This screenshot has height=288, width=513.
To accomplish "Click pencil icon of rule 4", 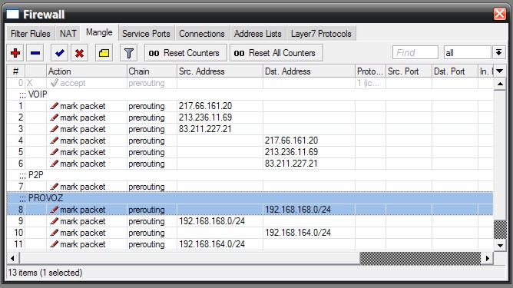I will coord(55,141).
